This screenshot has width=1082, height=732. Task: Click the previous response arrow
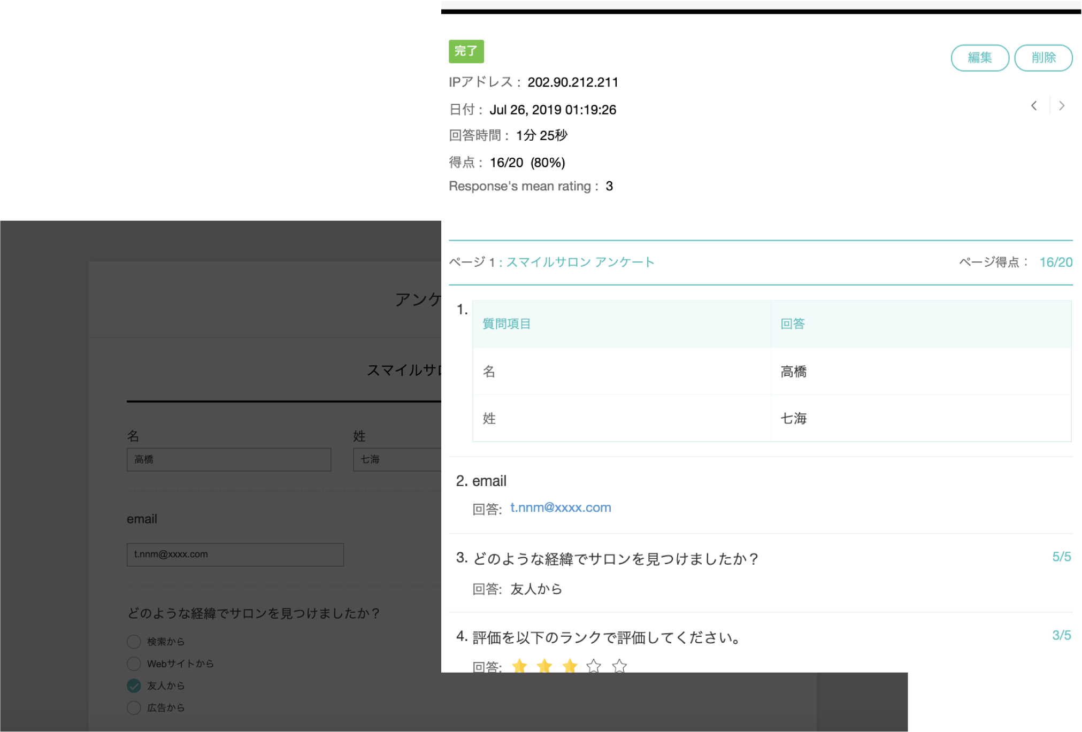click(1034, 106)
